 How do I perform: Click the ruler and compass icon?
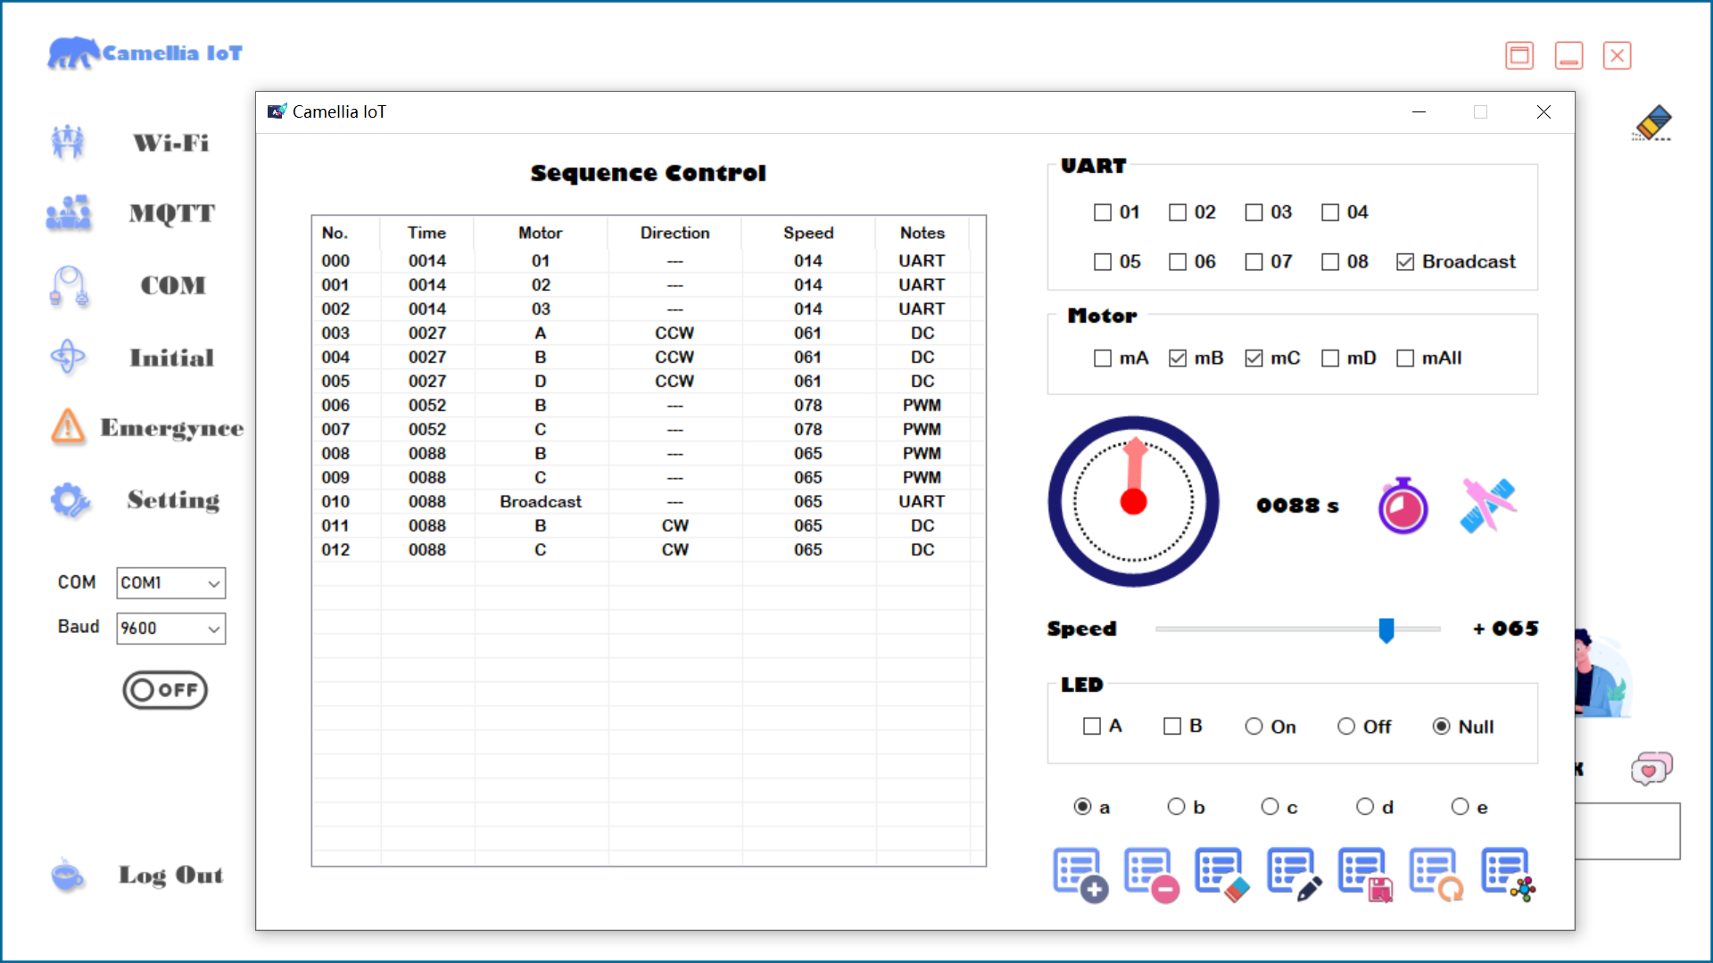pyautogui.click(x=1487, y=506)
